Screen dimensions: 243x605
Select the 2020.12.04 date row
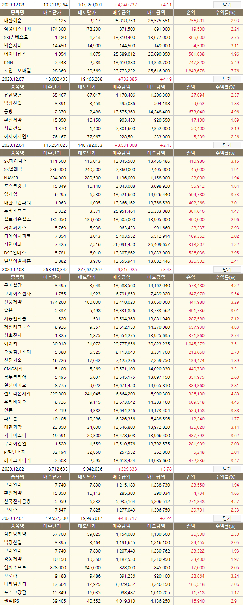tap(121, 145)
